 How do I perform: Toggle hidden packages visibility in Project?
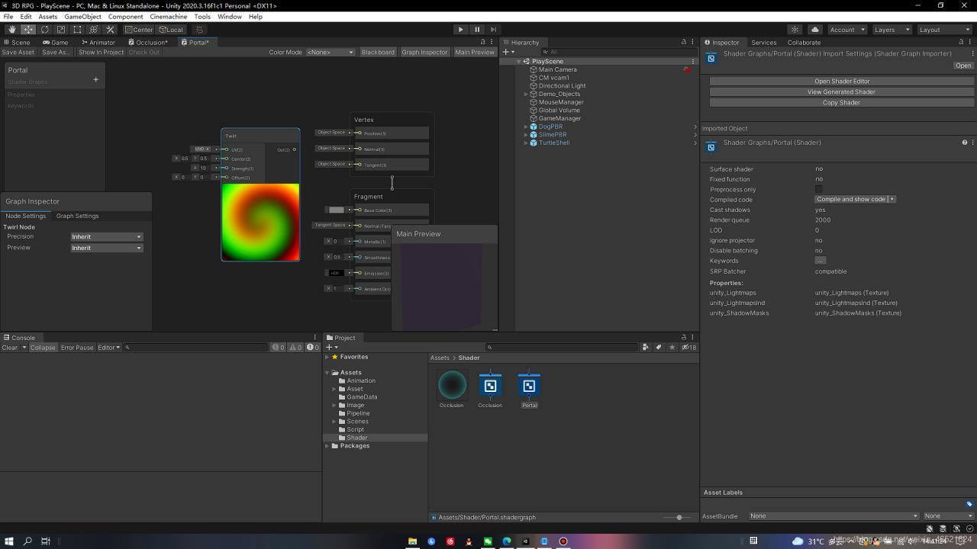click(688, 348)
